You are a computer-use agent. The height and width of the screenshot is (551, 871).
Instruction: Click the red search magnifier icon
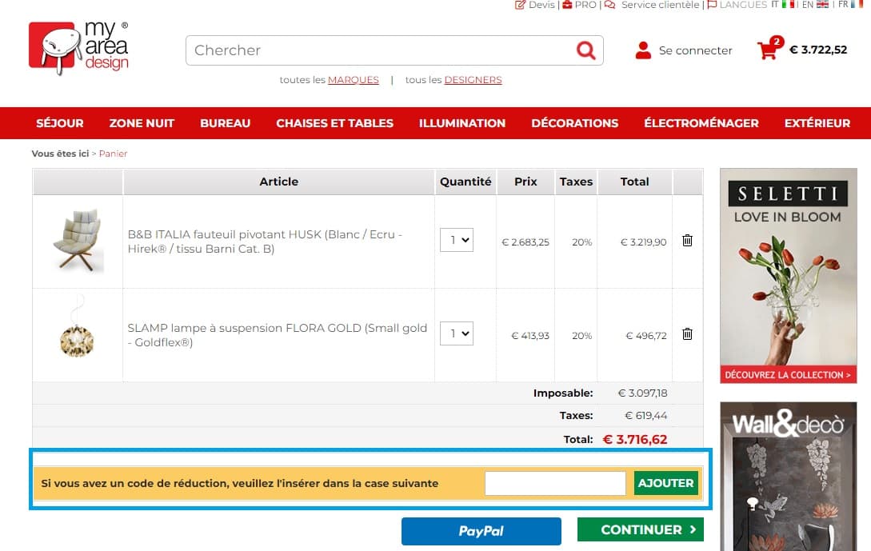(586, 50)
